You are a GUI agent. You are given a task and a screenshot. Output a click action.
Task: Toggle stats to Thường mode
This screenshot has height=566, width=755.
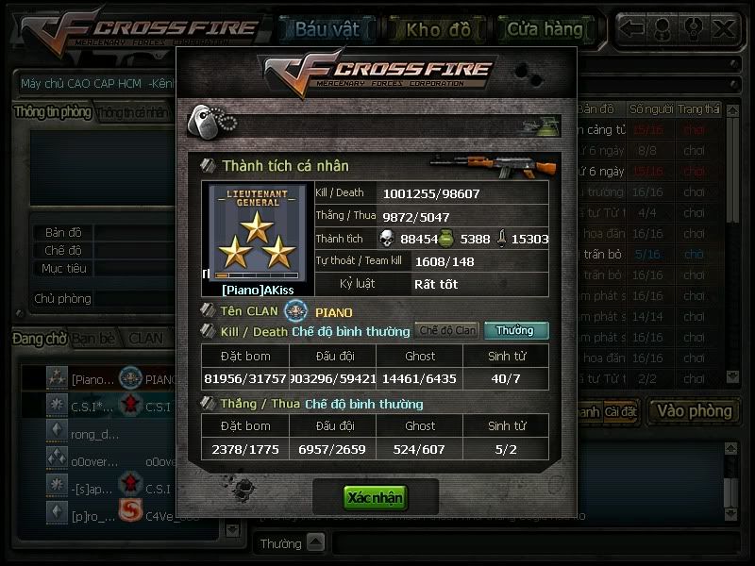(x=516, y=331)
